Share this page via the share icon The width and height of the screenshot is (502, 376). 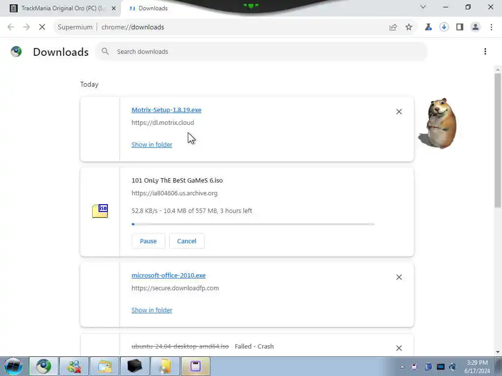(393, 27)
